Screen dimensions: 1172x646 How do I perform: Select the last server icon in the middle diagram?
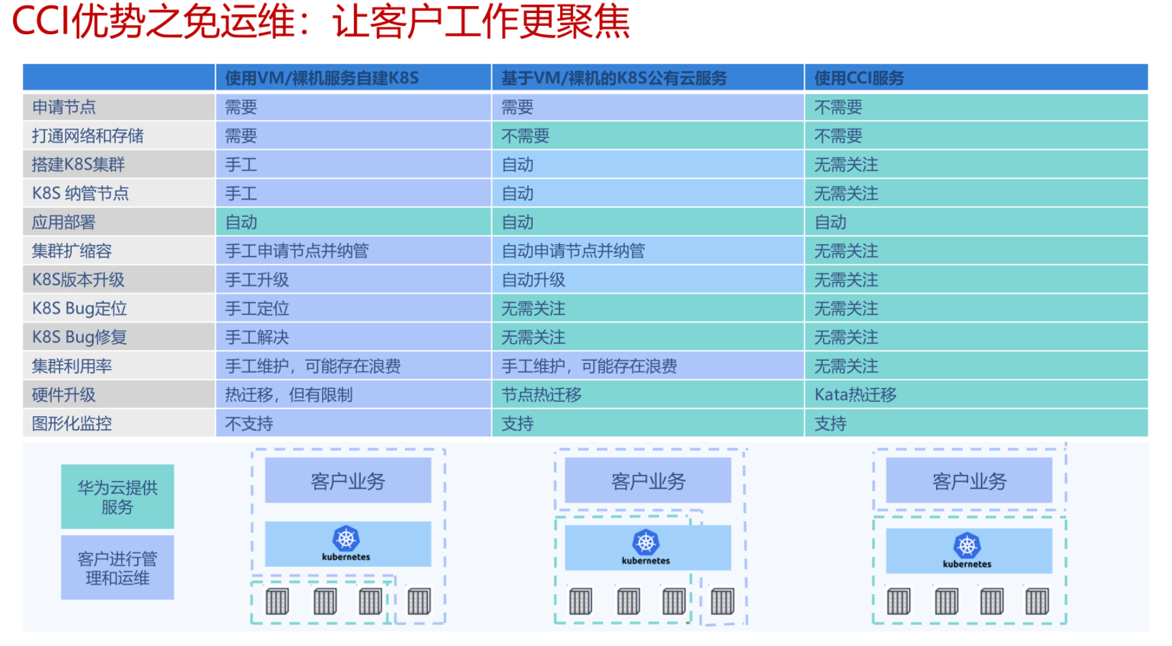[x=722, y=602]
